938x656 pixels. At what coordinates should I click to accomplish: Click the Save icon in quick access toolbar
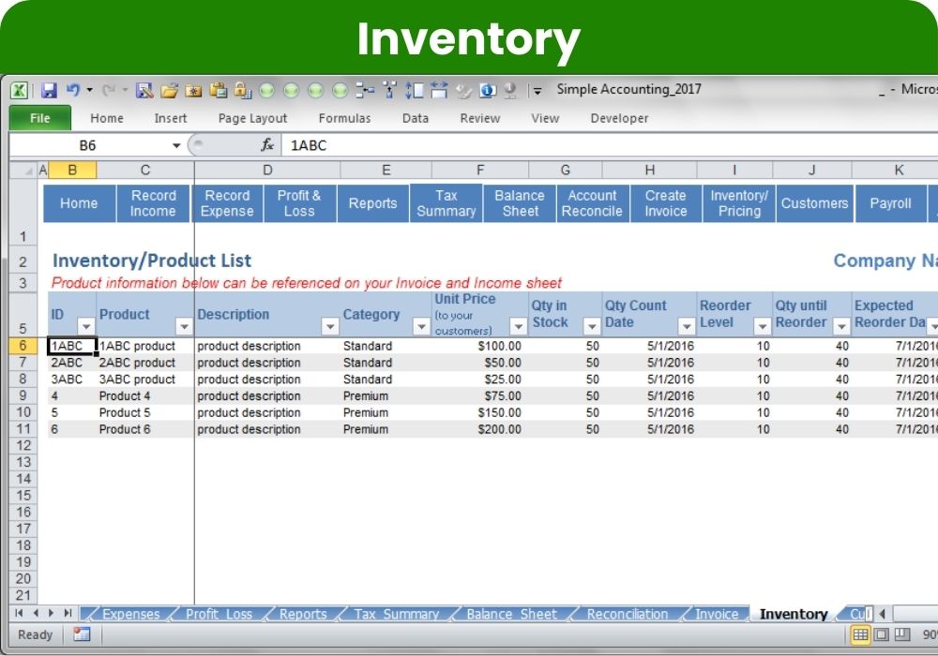[49, 91]
